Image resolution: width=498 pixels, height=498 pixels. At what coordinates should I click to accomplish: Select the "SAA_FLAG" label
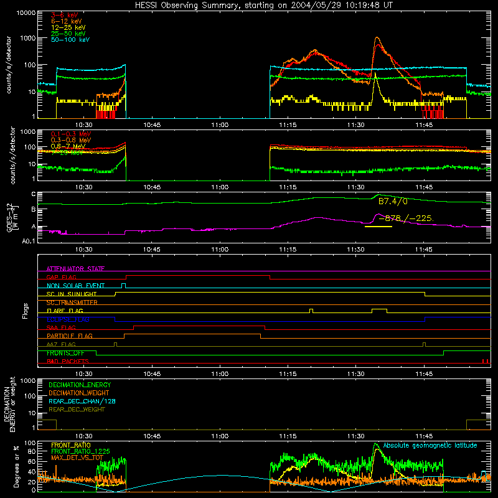click(x=61, y=327)
